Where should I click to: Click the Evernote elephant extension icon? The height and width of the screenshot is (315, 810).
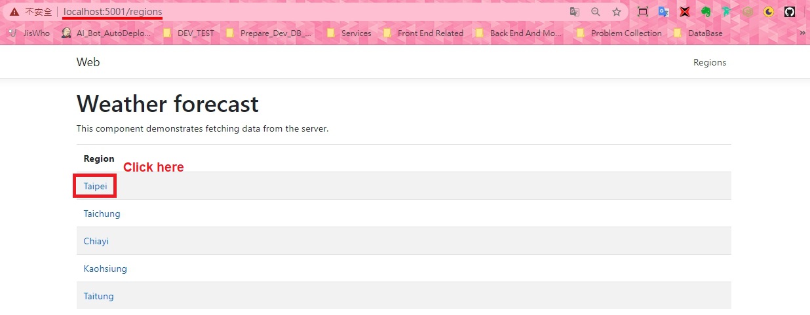pos(706,12)
